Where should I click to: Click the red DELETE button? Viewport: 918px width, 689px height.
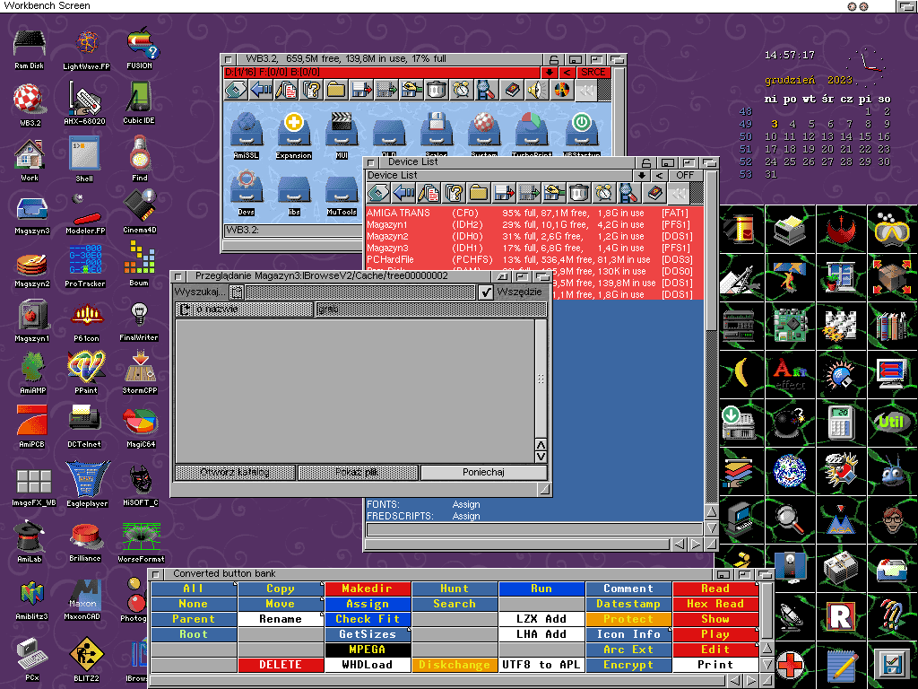[281, 665]
